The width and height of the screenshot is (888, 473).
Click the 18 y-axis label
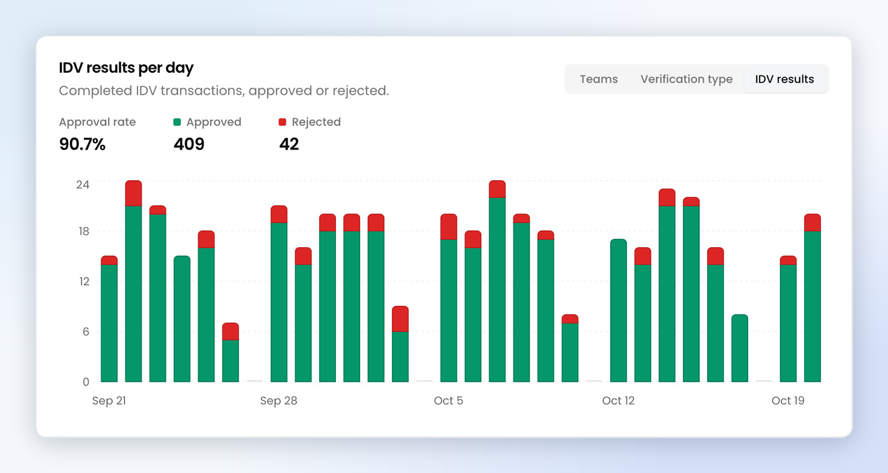pyautogui.click(x=84, y=231)
